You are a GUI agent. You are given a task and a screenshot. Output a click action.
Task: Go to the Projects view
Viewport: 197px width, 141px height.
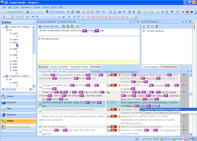tap(18, 102)
